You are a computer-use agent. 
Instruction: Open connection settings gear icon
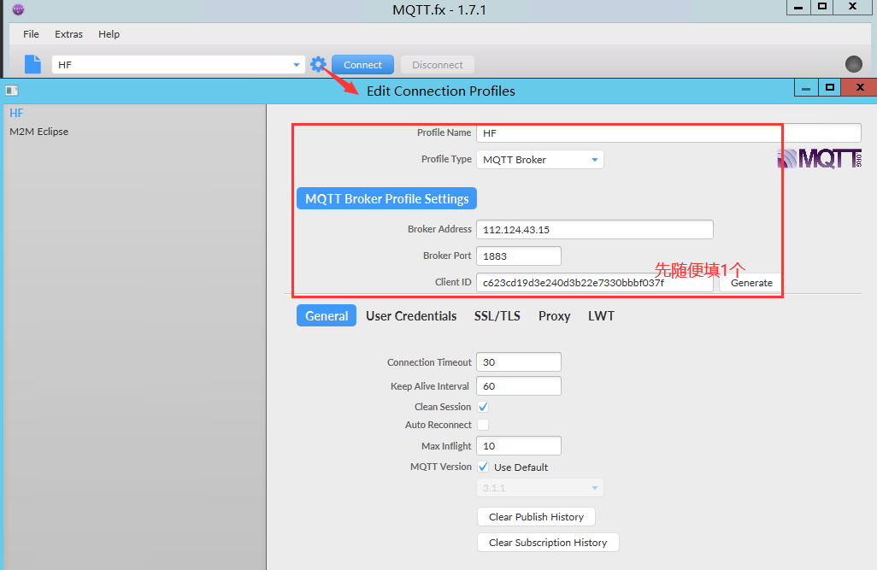pyautogui.click(x=318, y=64)
